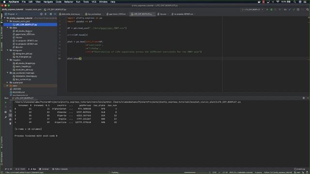The image size is (310, 174).
Task: Click expand all icon in Project panel header
Action: [x=46, y=14]
